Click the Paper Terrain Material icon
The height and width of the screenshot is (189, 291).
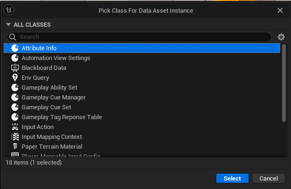pos(15,146)
